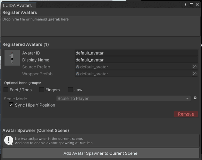Add Avatar Spawner to Current Scene
This screenshot has width=202, height=160.
[x=101, y=153]
